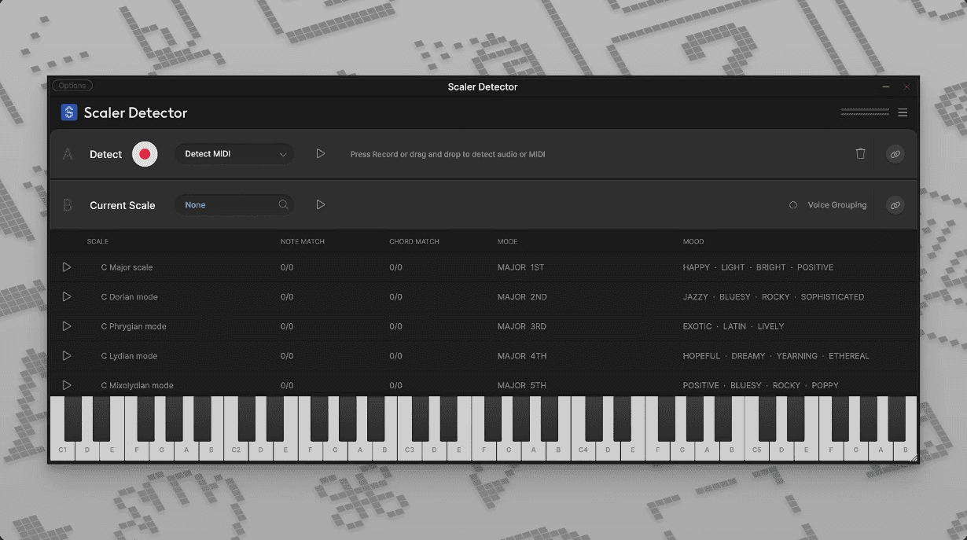Toggle the Voice Grouping option

793,205
